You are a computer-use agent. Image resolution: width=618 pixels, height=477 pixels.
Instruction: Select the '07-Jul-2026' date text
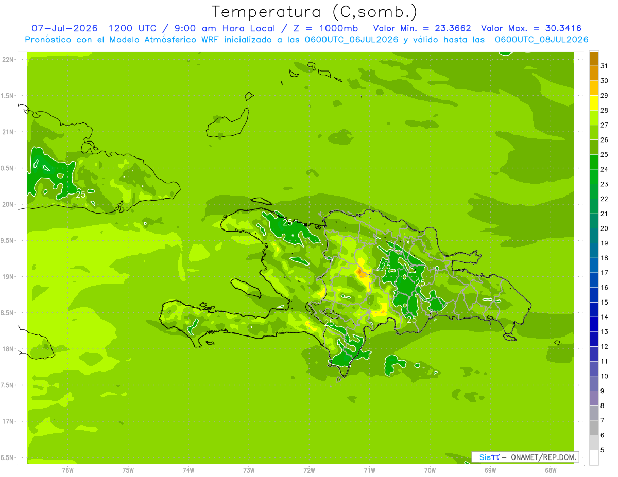click(x=63, y=28)
